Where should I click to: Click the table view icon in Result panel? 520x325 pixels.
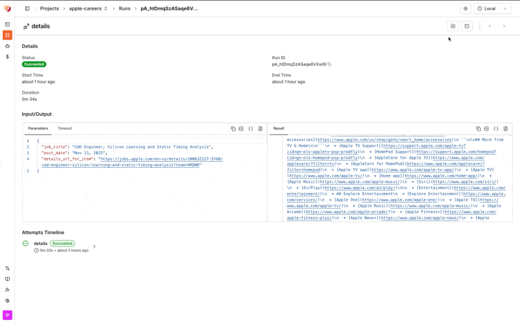coord(486,129)
